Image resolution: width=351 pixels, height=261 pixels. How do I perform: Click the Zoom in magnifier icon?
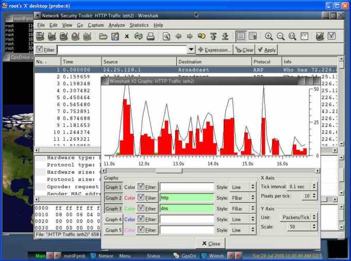coord(269,37)
